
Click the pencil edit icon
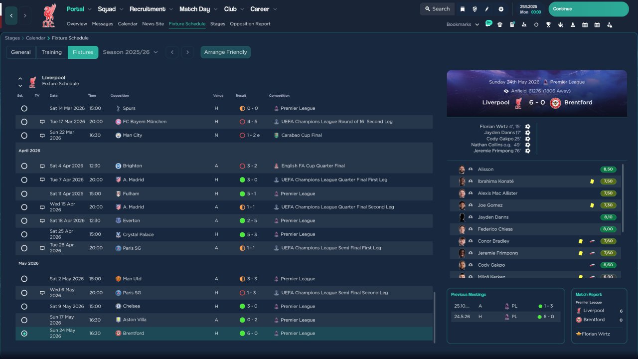pyautogui.click(x=487, y=9)
